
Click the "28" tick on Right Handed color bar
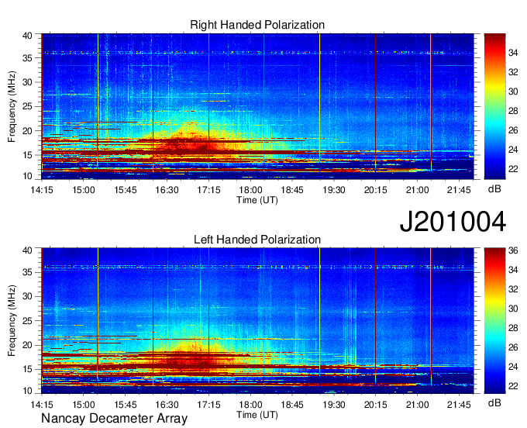coord(513,111)
